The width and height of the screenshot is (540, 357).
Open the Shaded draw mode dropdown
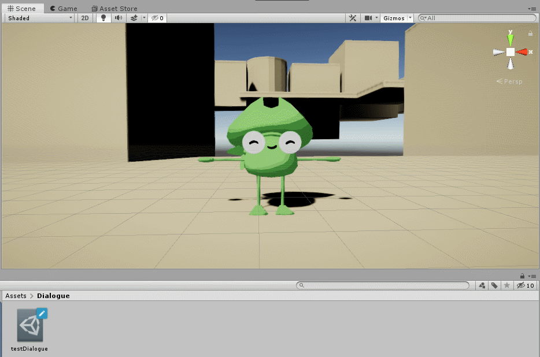point(40,18)
